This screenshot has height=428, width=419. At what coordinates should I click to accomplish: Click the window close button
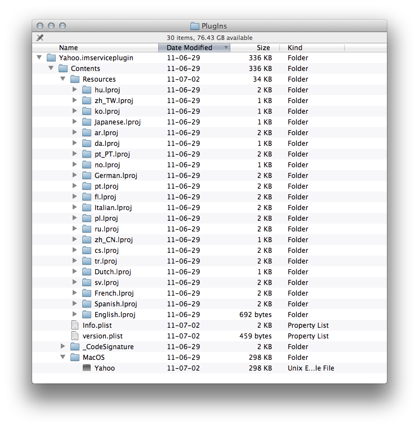(40, 26)
